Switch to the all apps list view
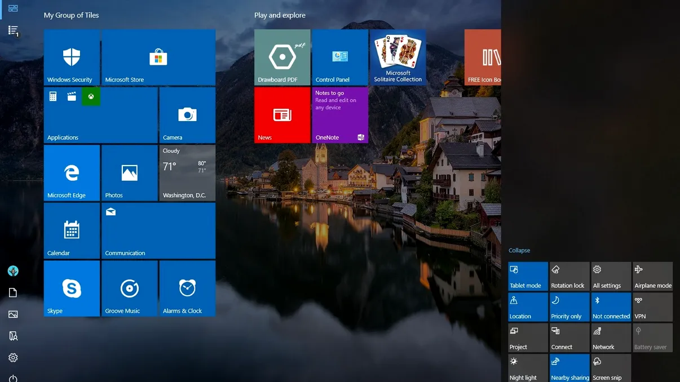This screenshot has width=680, height=382. (13, 31)
